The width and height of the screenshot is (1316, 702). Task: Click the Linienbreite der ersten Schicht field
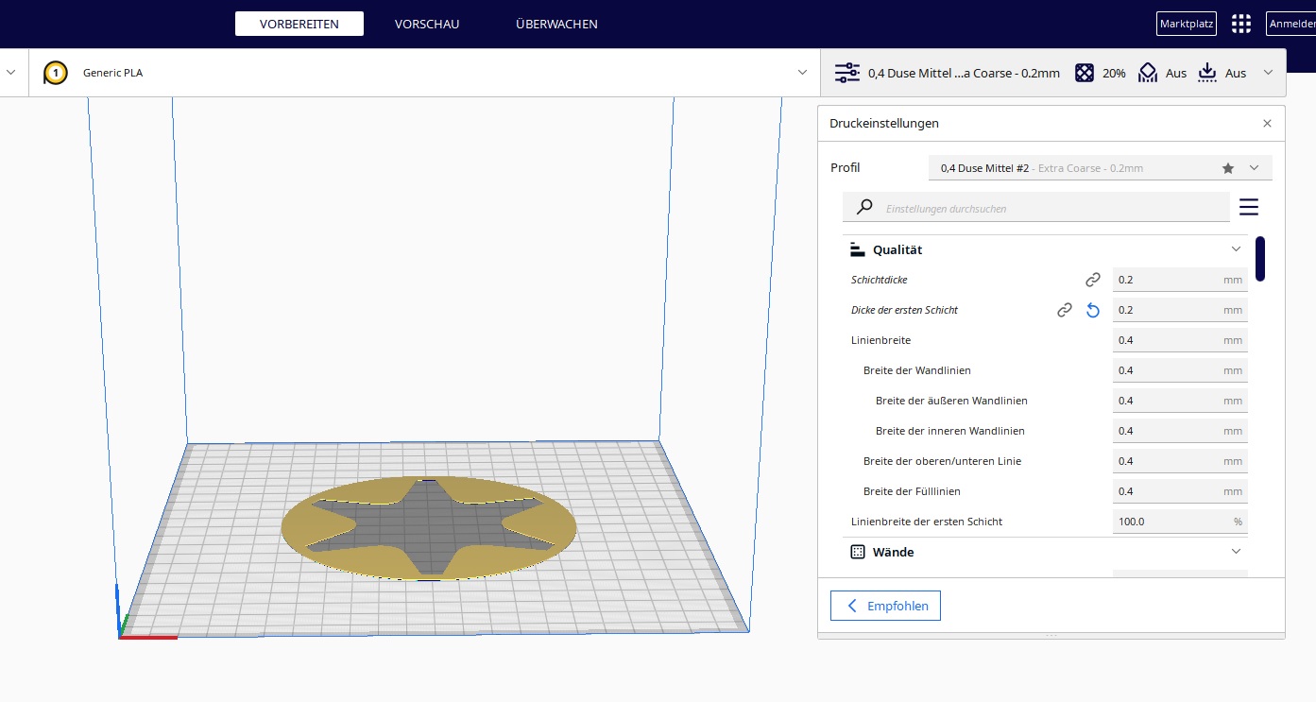click(x=1180, y=522)
